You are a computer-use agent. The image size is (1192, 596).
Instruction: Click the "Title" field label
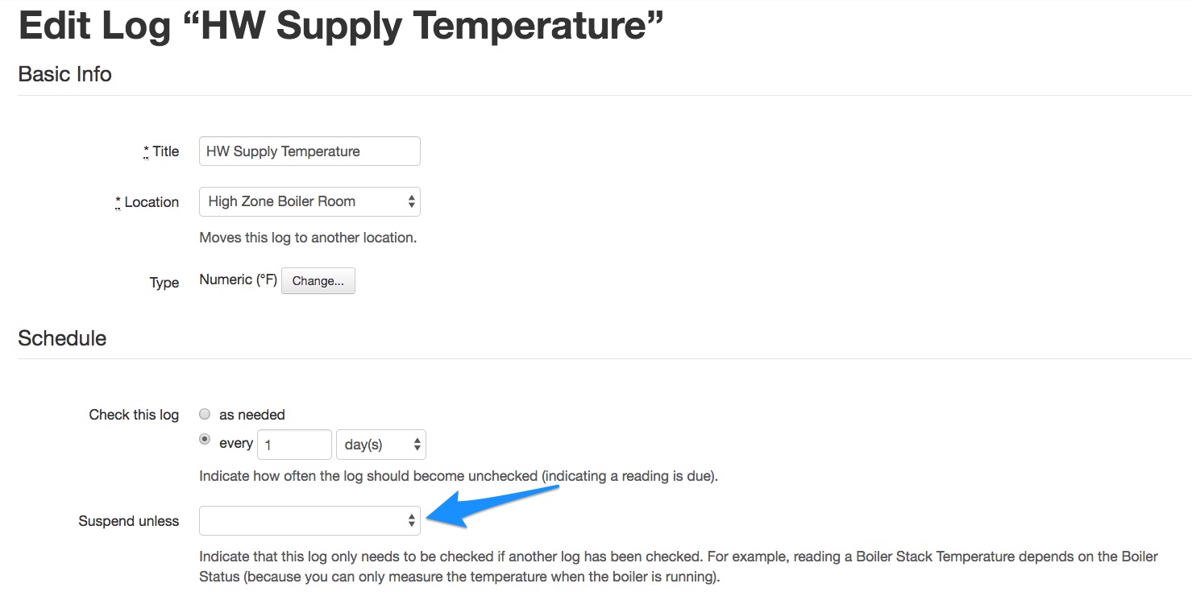pyautogui.click(x=166, y=151)
